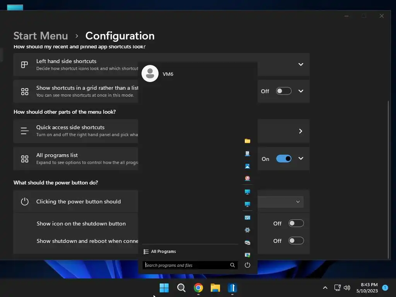Enable Show icon on the shutdown button
Viewport: 396px width, 297px height.
coord(296,223)
